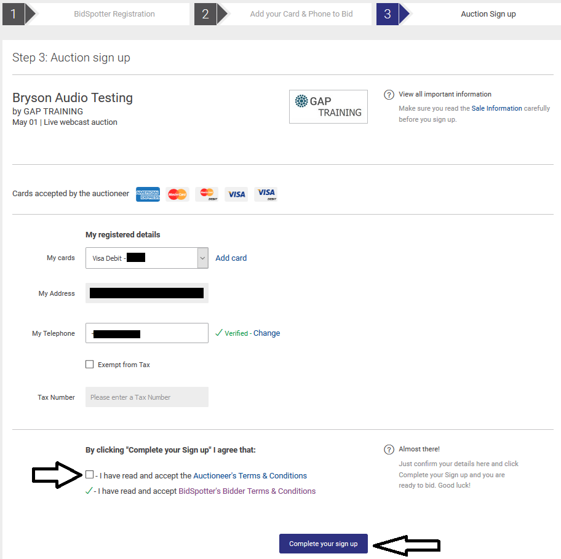This screenshot has width=561, height=559.
Task: Click the green Verified checkmark icon
Action: (218, 333)
